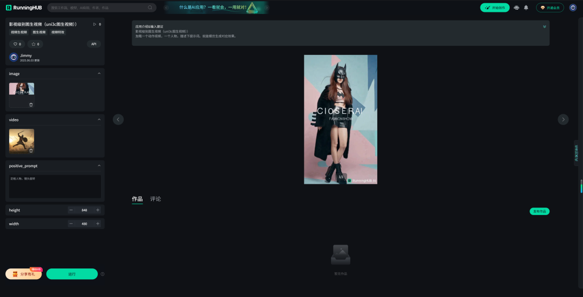Show next preview with right arrow
This screenshot has width=583, height=297.
[x=563, y=120]
